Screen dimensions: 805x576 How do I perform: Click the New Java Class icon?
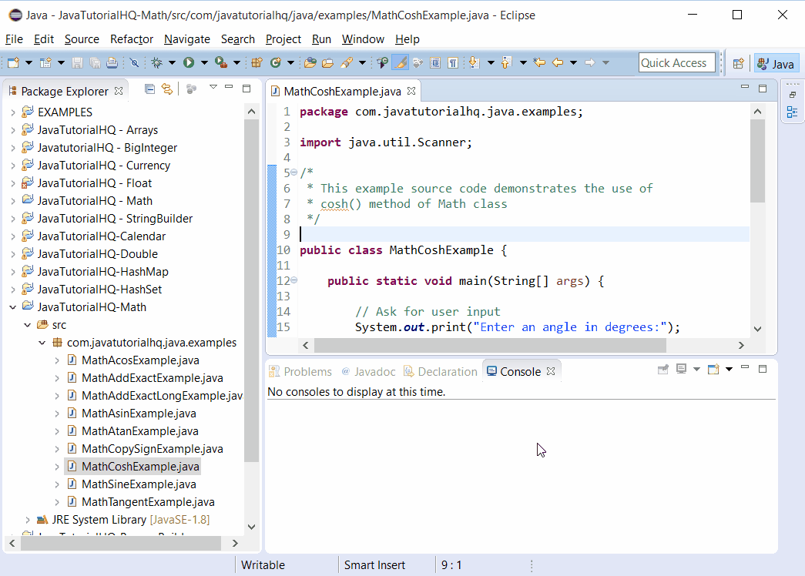(276, 62)
